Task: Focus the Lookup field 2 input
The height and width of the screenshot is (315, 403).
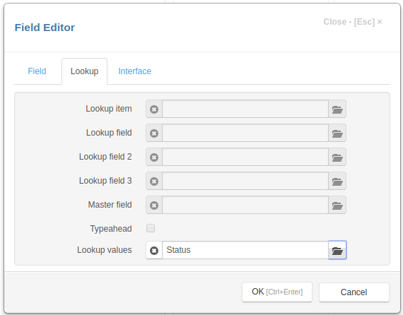Action: tap(245, 157)
